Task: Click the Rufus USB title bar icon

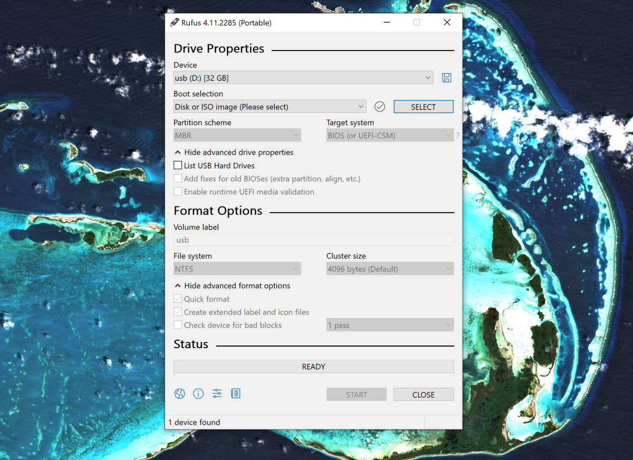Action: coord(175,23)
